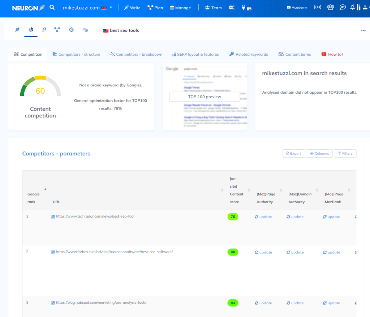The height and width of the screenshot is (317, 370).
Task: Open SERP layout & features tab
Action: pos(195,54)
